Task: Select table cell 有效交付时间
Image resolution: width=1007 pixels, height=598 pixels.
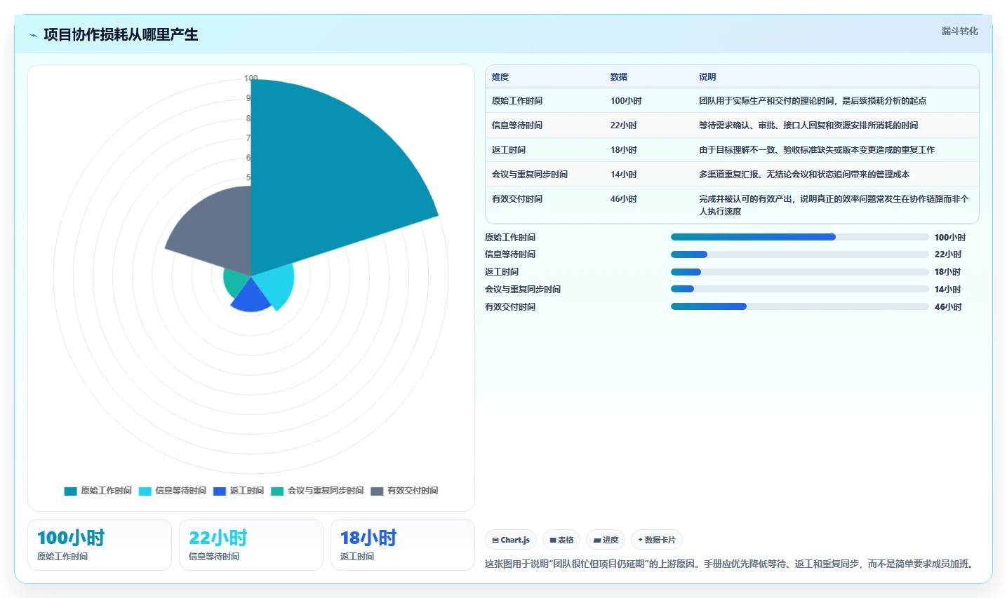Action: coord(517,199)
